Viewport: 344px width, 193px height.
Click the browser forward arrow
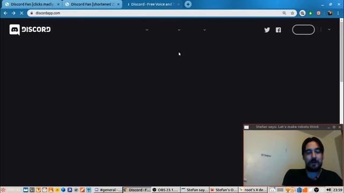click(x=13, y=13)
